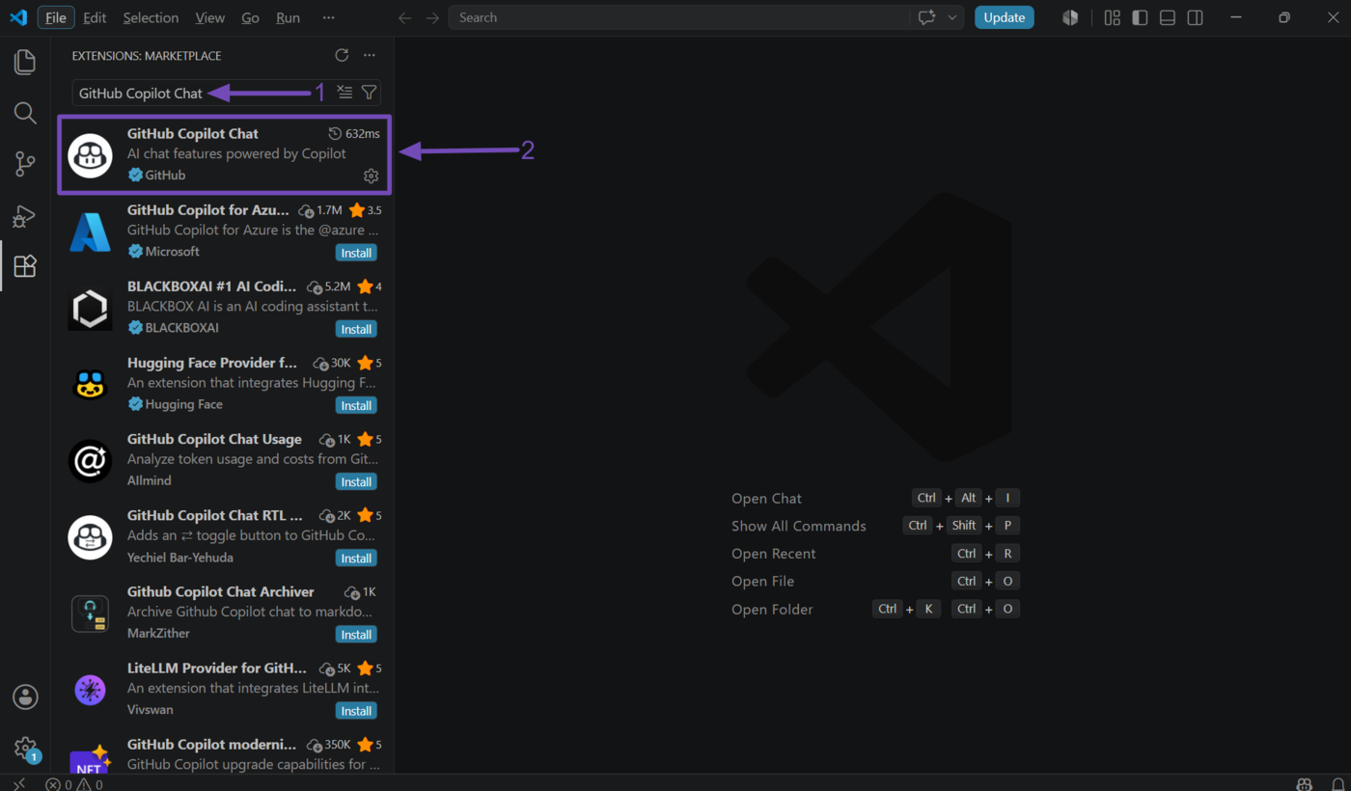Click the MarkZither publisher name
Viewport: 1351px width, 791px height.
coord(158,634)
